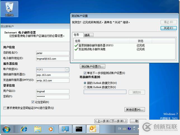Select the 发送测试电子邮件消息 task row
This screenshot has width=180, height=135.
[x=124, y=49]
